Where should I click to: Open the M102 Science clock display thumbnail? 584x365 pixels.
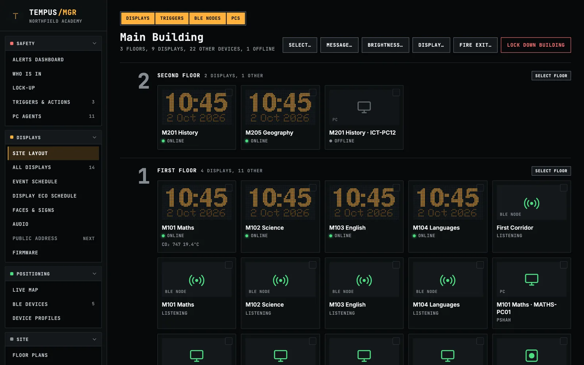tap(280, 202)
